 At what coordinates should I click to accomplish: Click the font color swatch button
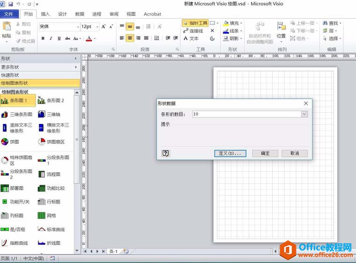click(x=89, y=38)
